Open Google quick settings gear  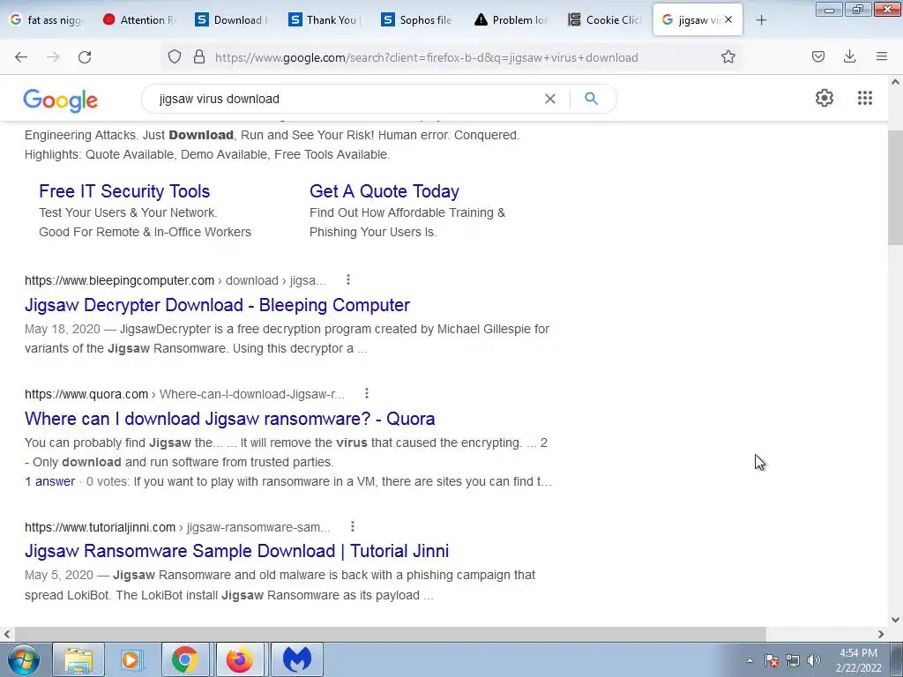(825, 98)
